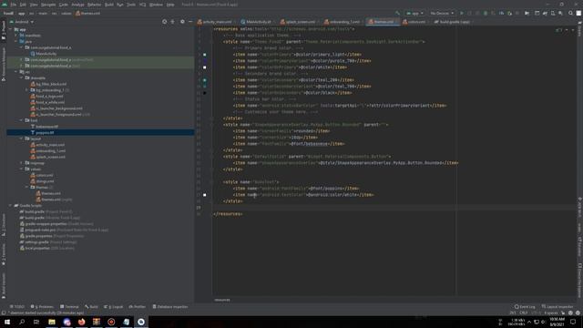Open the Logcat tool window

(x=114, y=307)
